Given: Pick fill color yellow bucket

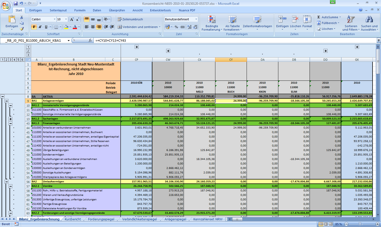Looking at the screenshot, I should (66, 27).
